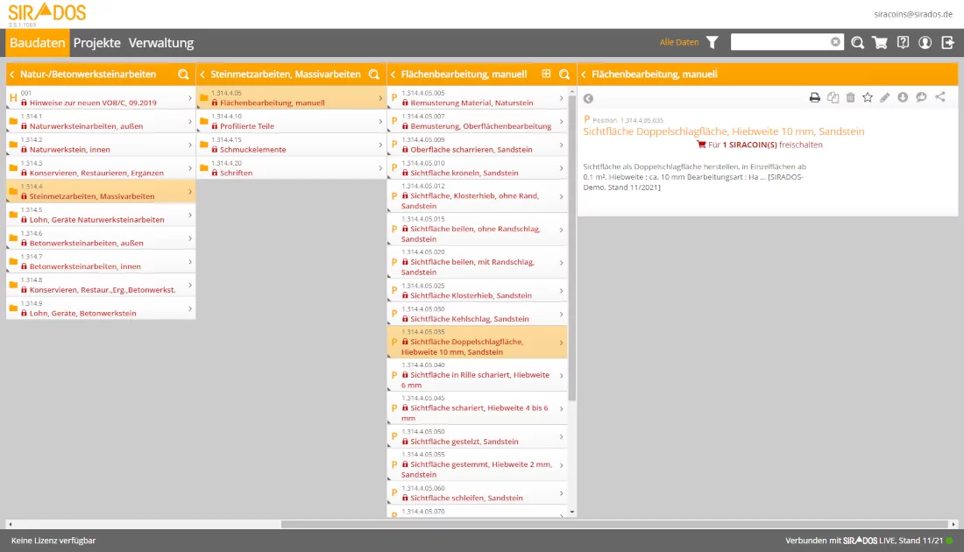The height and width of the screenshot is (552, 964).
Task: Click the Alle Daten filter label
Action: tap(679, 42)
